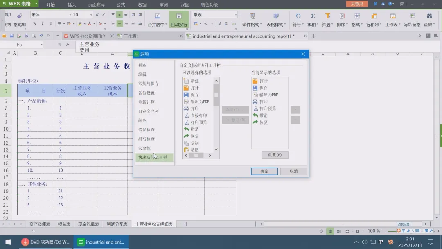
Task: Open the Table Style tool
Action: pos(276,19)
